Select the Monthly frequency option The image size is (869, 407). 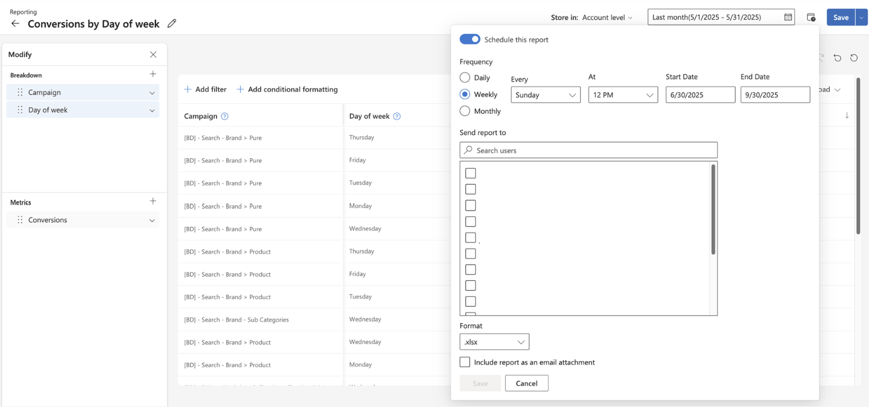coord(465,111)
